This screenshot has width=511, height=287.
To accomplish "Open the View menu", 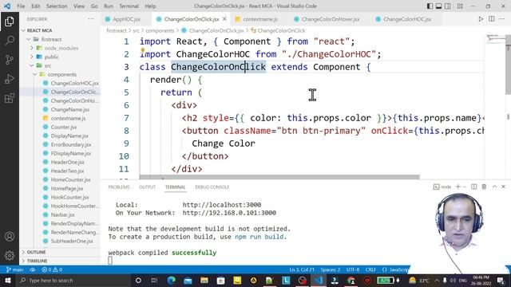I will [x=79, y=6].
